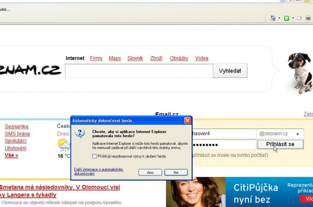The width and height of the screenshot is (313, 207).
Task: Click the Seznam search input field
Action: click(139, 70)
